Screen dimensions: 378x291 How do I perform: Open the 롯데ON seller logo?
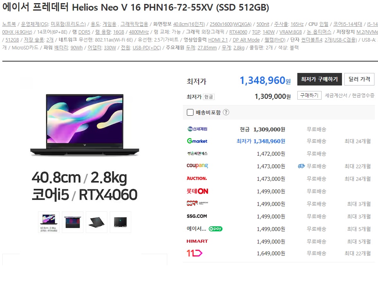197,191
